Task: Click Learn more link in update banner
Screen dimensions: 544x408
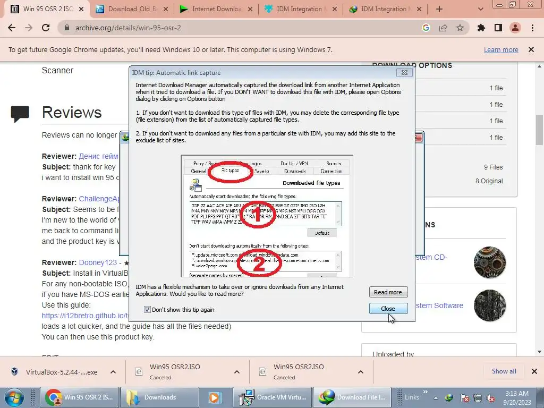Action: tap(501, 49)
